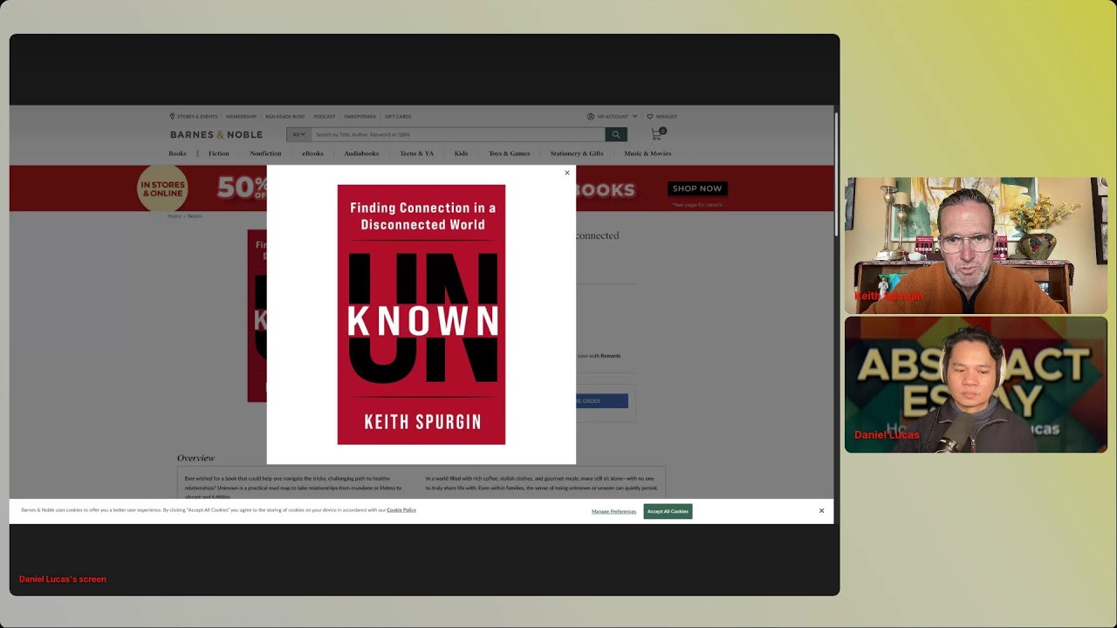1117x628 pixels.
Task: Select Daniel Lucas's video tile
Action: click(x=976, y=385)
